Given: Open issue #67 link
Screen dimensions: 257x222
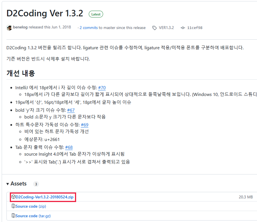Looking at the screenshot, I should tap(71, 110).
